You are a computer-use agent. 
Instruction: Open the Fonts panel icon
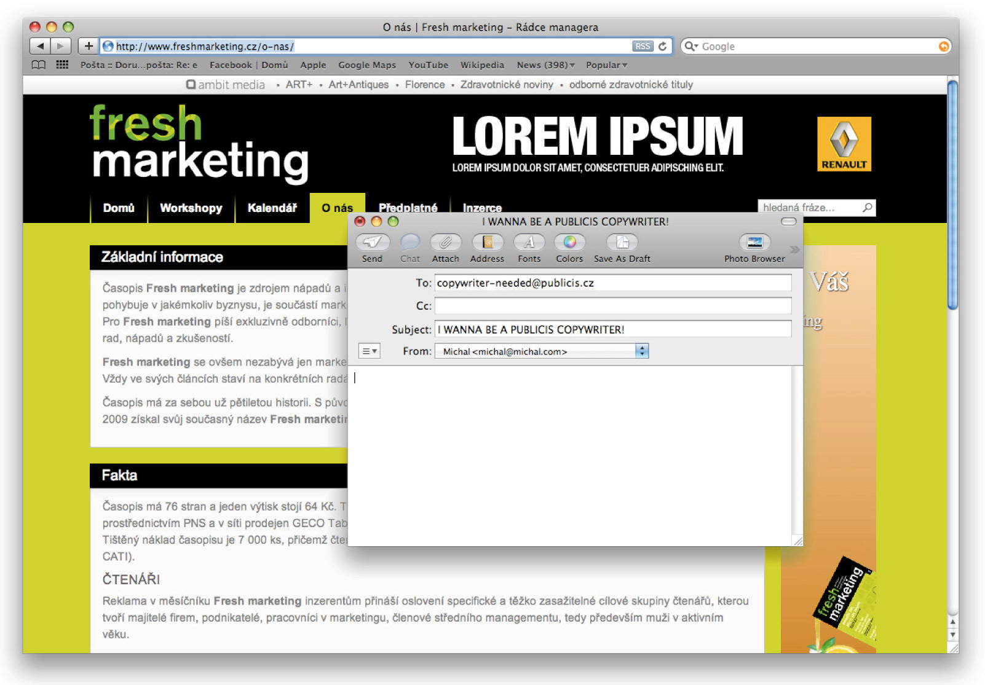click(x=529, y=242)
